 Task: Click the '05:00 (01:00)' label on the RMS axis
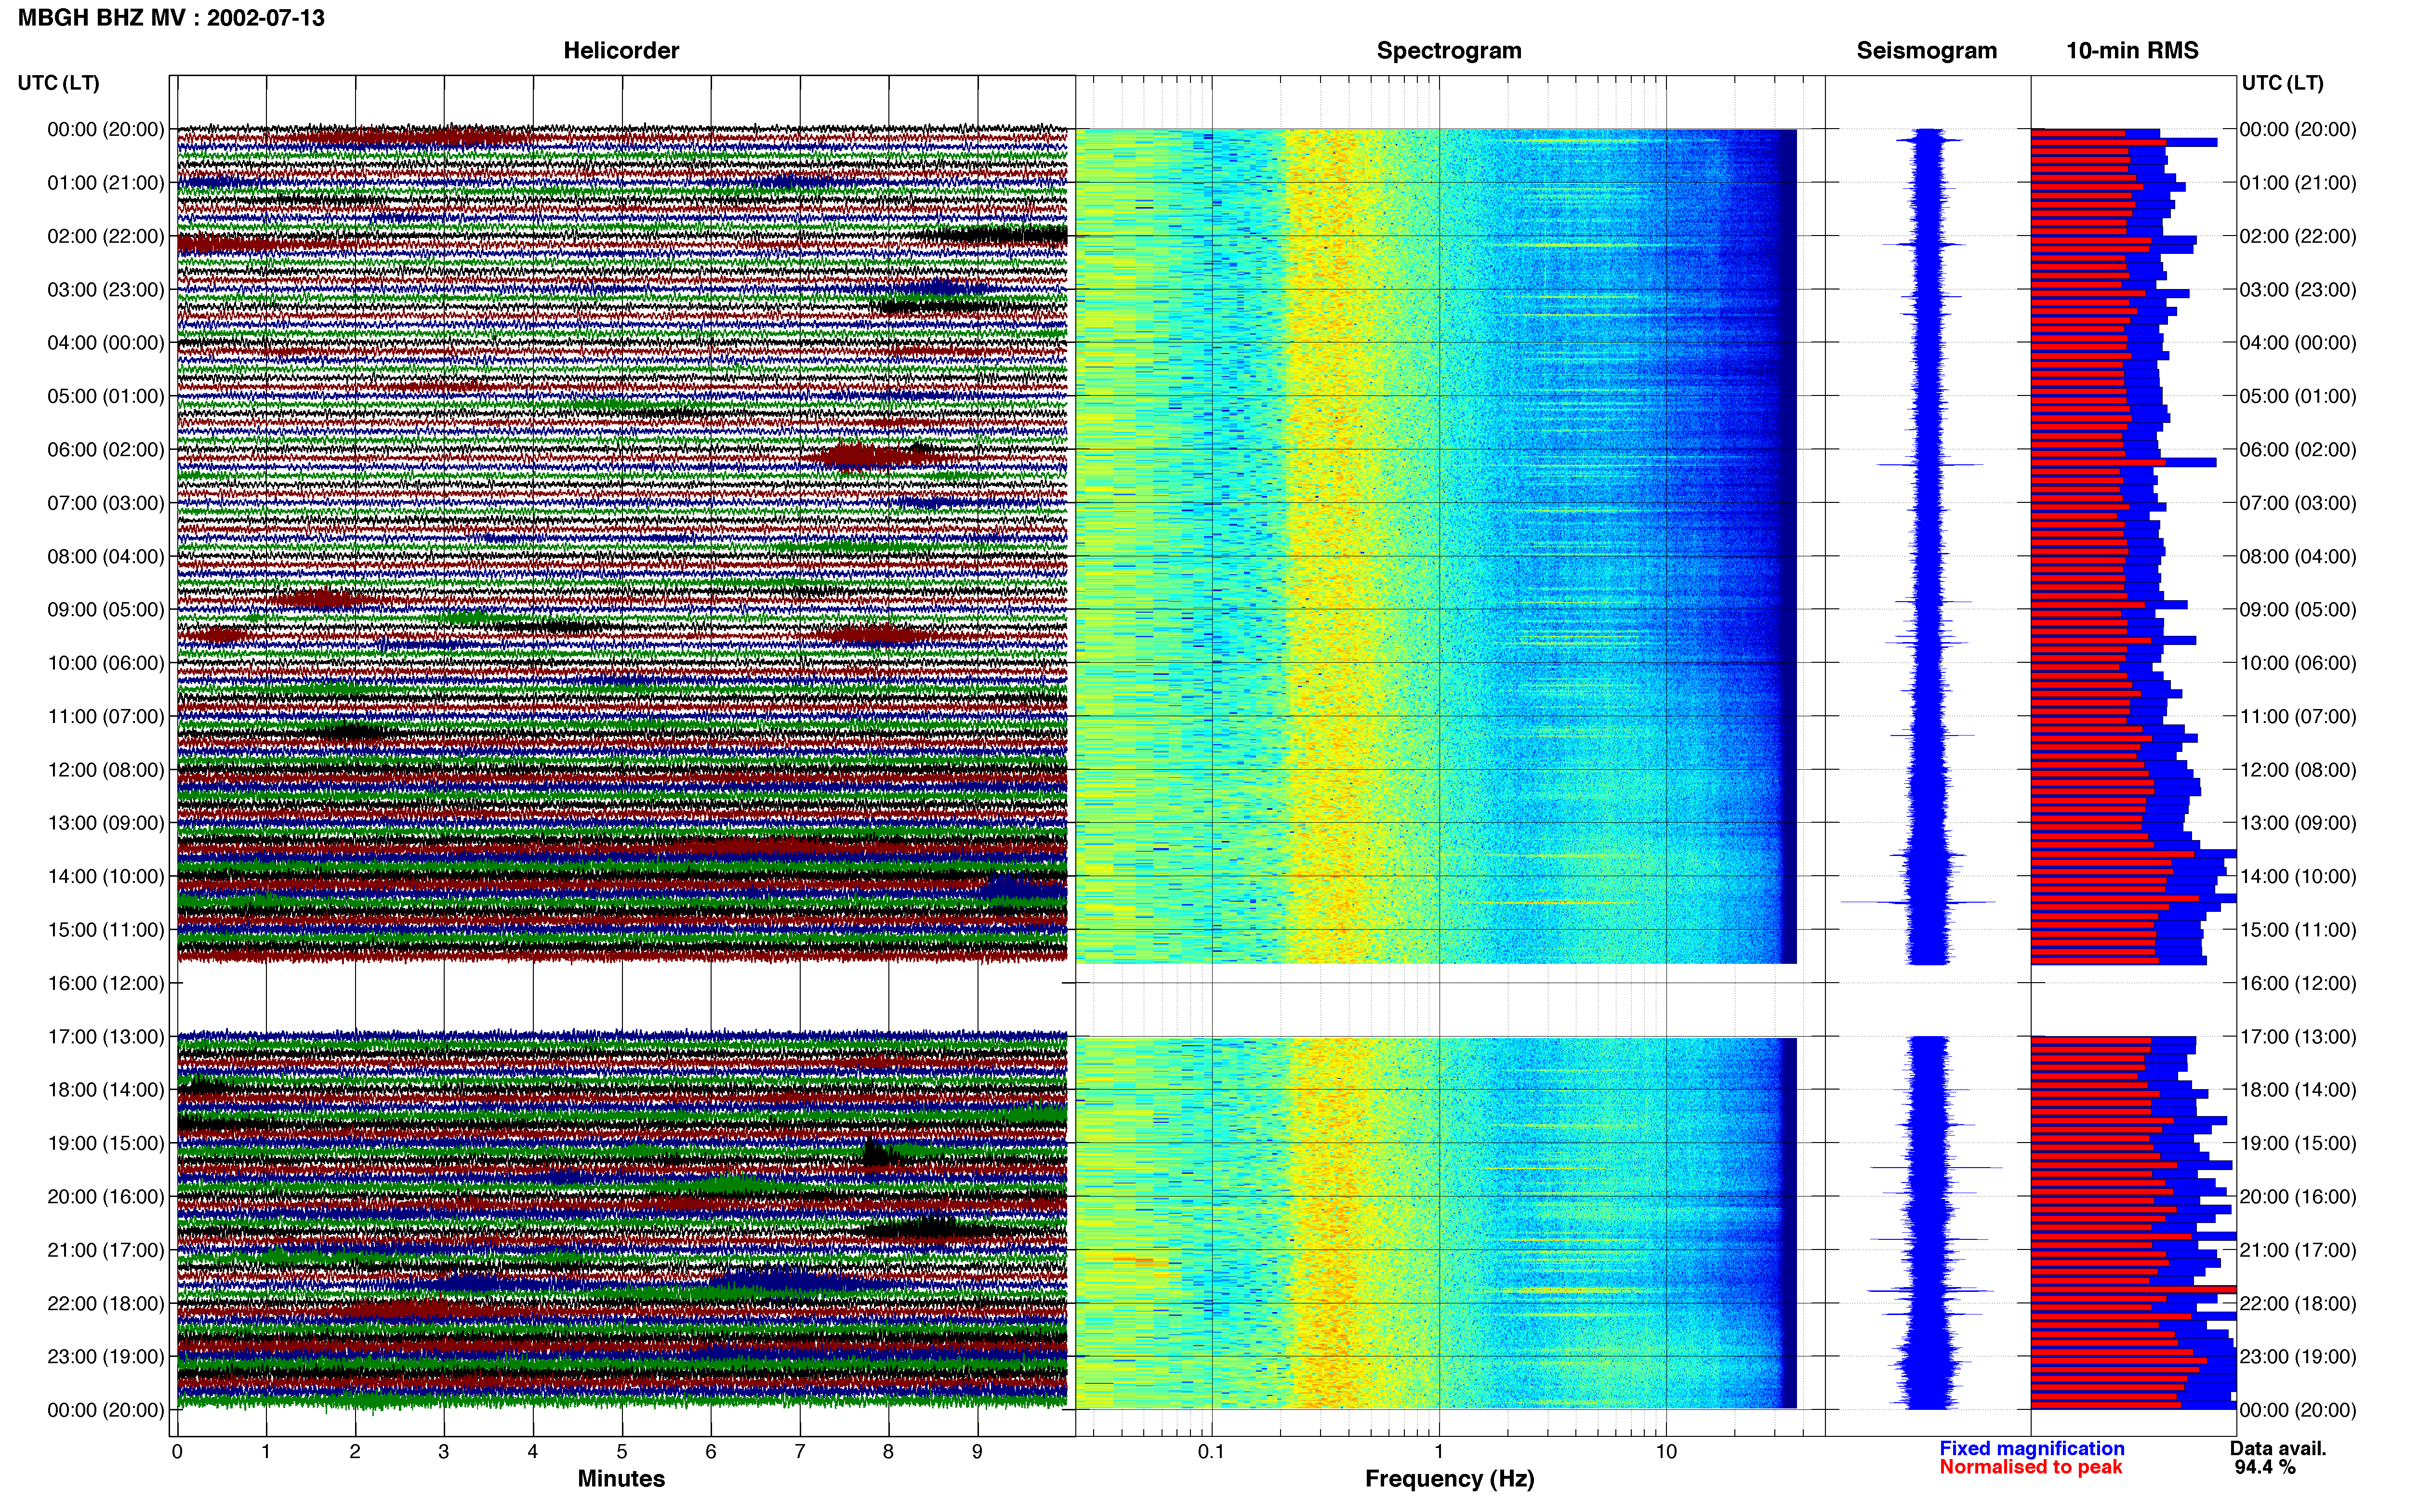click(x=2298, y=396)
